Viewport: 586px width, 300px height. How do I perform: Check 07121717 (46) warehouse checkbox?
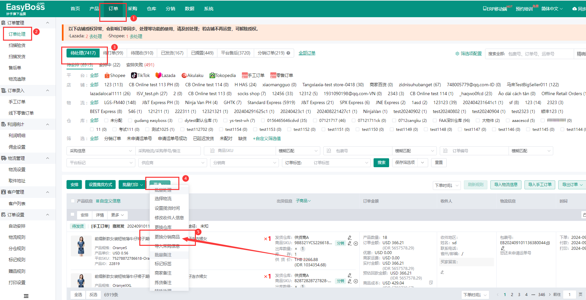click(x=315, y=121)
